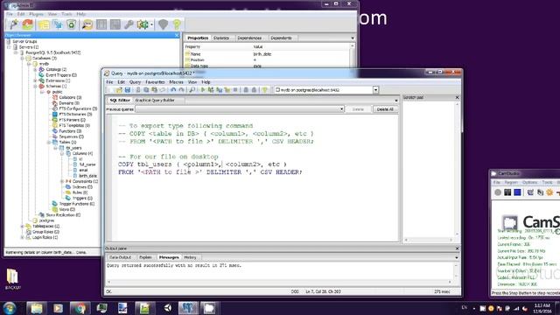Open the Macros menu in Query window
Screen dimensions: 560x315
click(x=176, y=82)
